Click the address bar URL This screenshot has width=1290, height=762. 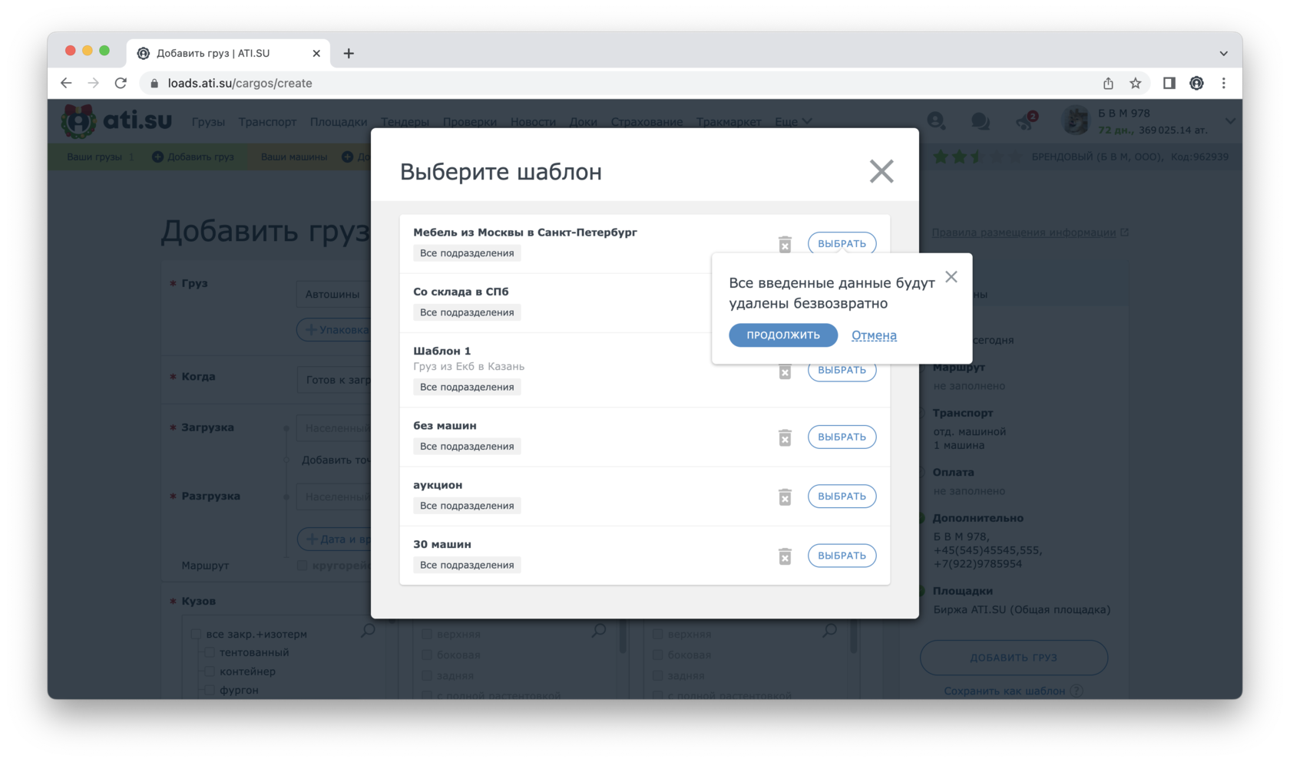[x=240, y=83]
